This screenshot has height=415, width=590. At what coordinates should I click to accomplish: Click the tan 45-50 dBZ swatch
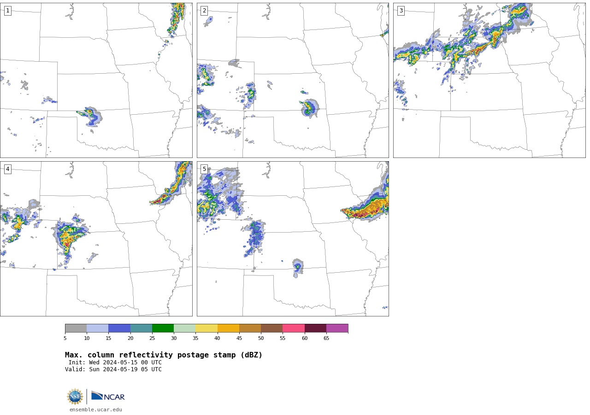(x=250, y=328)
